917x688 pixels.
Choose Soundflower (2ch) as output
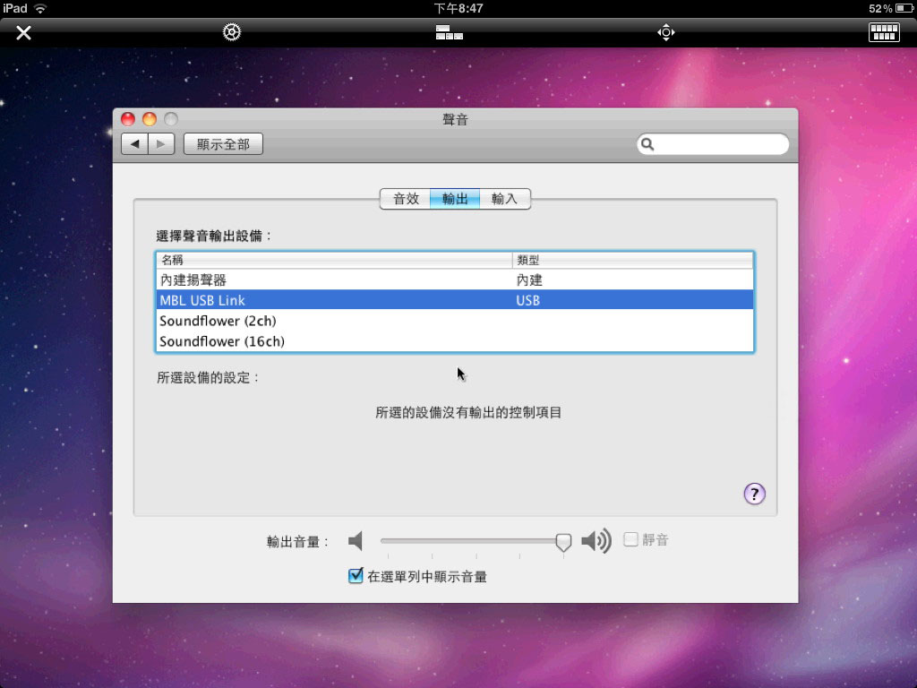(x=218, y=321)
